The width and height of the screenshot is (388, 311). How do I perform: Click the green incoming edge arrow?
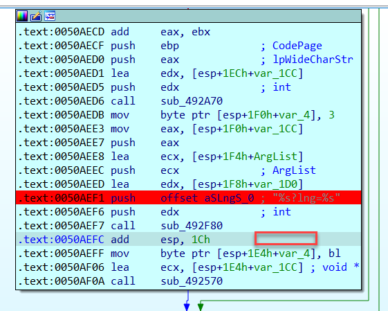pos(201,306)
